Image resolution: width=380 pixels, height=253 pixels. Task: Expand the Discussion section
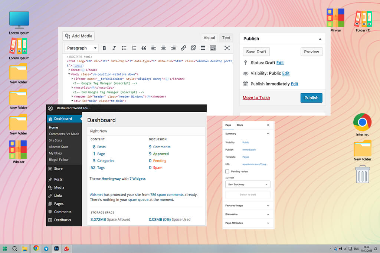[248, 214]
